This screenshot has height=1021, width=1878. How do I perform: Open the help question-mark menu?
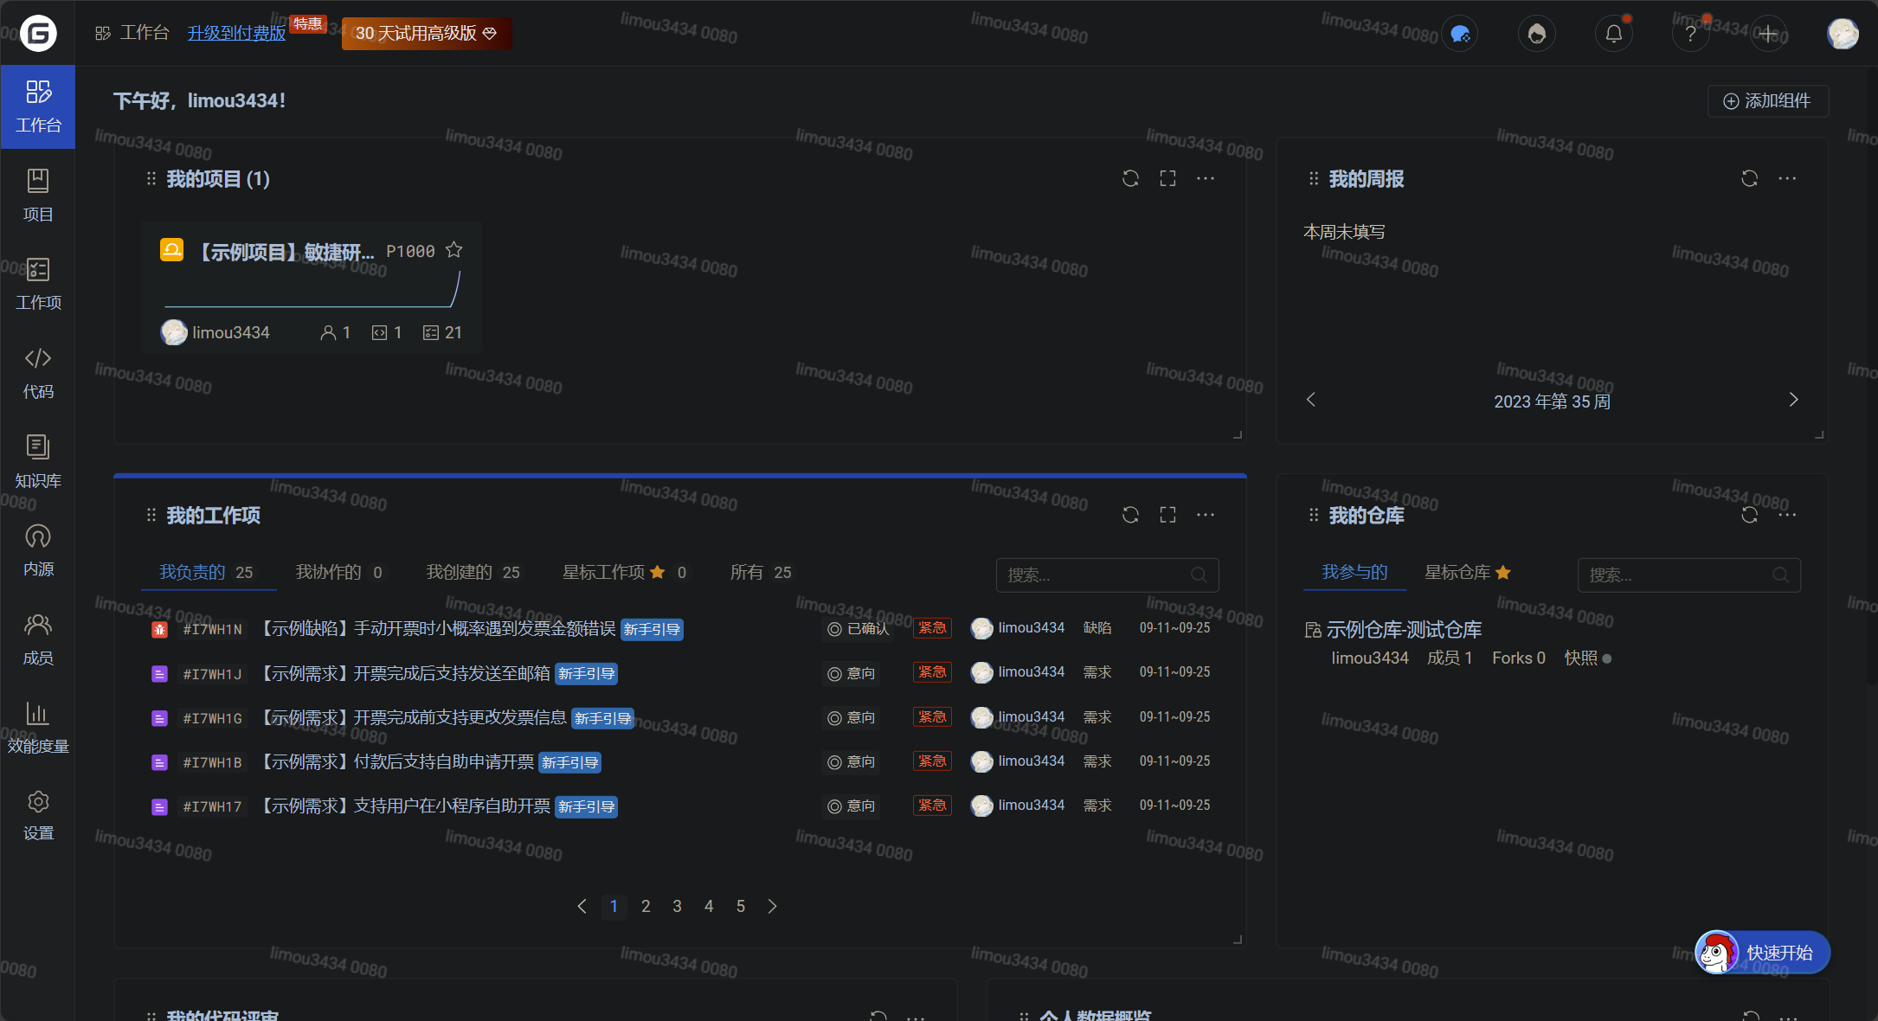pos(1691,34)
